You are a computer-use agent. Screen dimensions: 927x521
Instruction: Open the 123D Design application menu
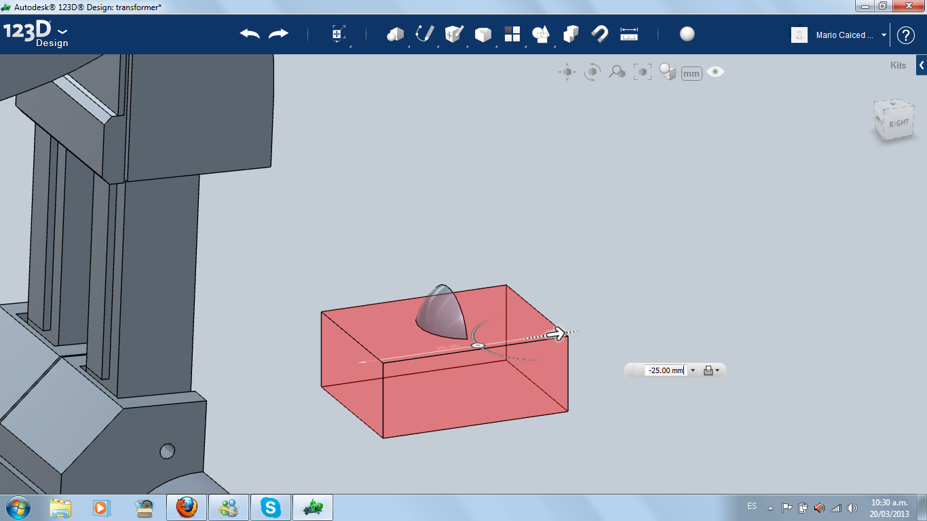35,34
